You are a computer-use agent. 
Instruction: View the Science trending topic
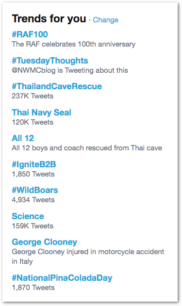point(28,216)
